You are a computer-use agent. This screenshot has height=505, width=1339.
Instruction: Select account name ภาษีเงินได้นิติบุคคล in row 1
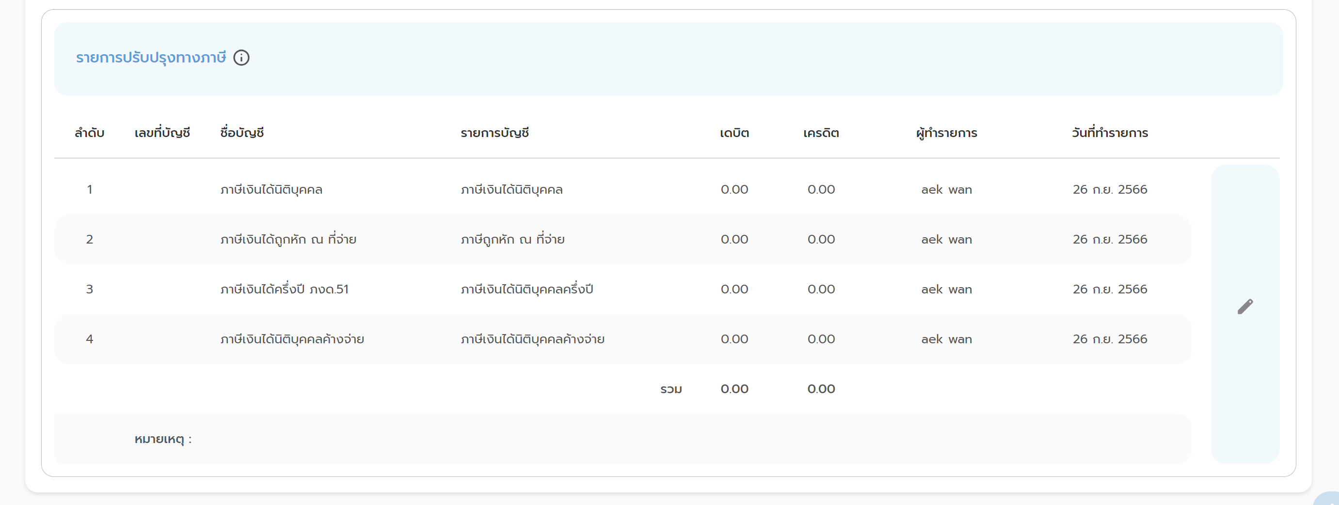pos(271,189)
